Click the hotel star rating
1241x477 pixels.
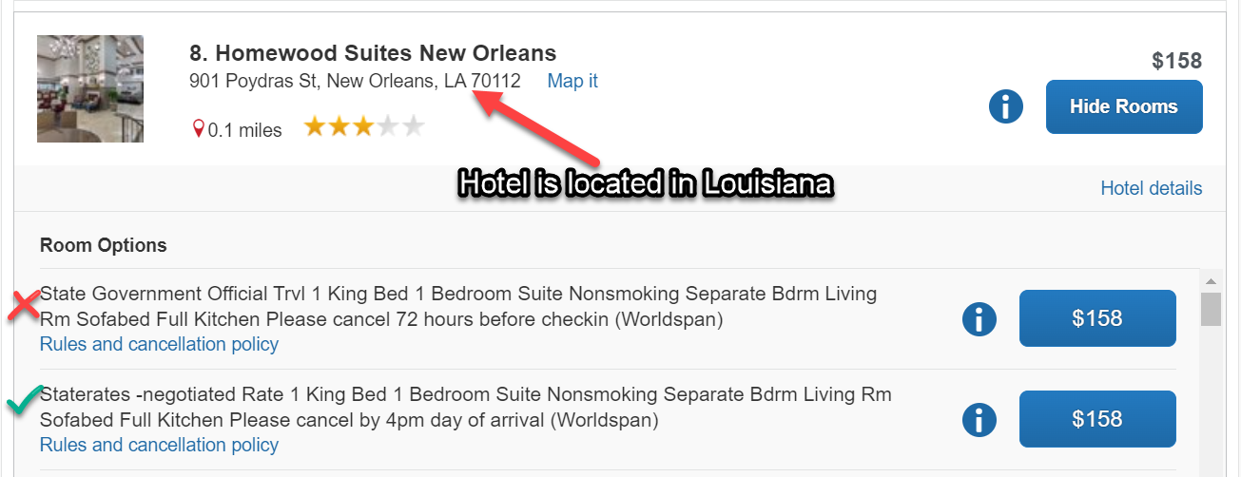[363, 127]
